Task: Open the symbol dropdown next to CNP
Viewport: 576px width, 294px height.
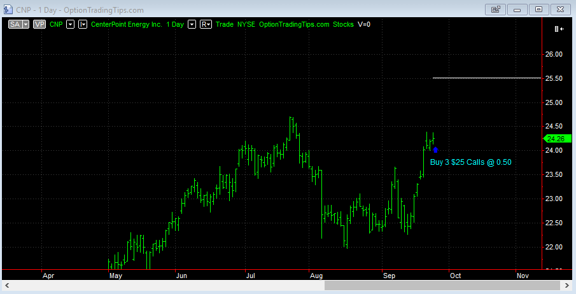Action: pyautogui.click(x=70, y=24)
